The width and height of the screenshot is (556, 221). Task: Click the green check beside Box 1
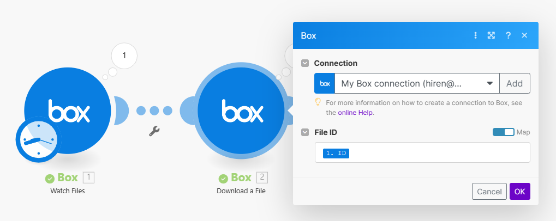click(x=50, y=179)
